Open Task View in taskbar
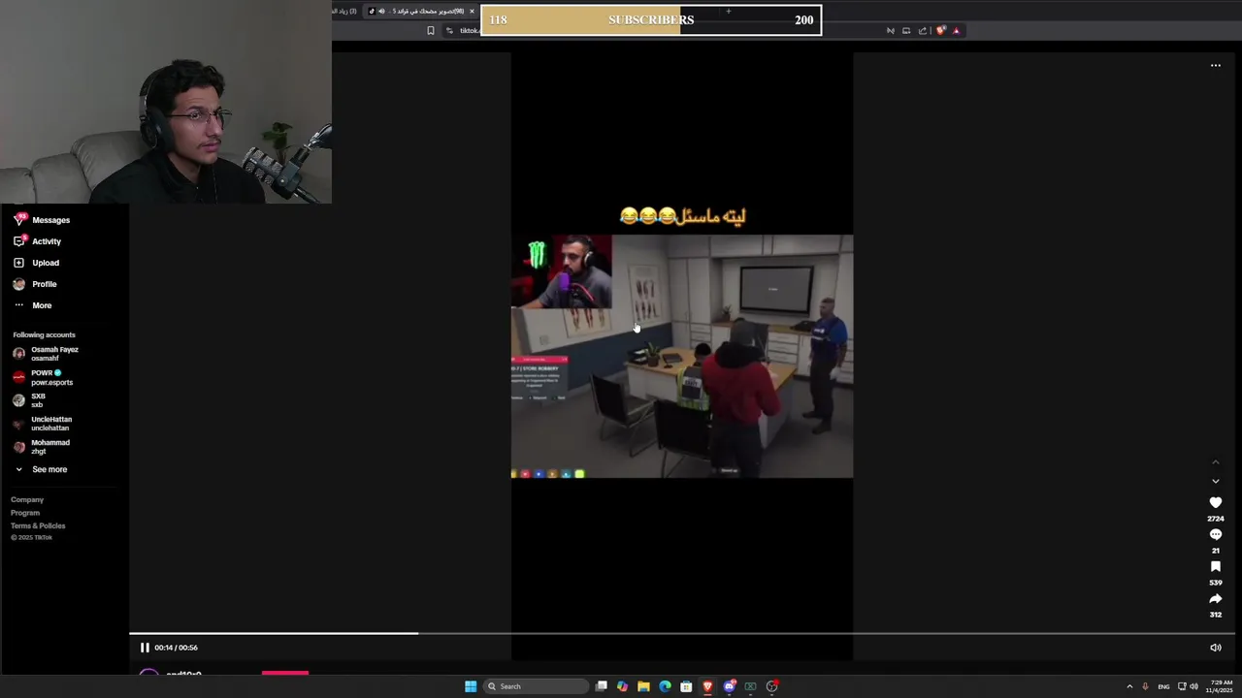 tap(602, 686)
